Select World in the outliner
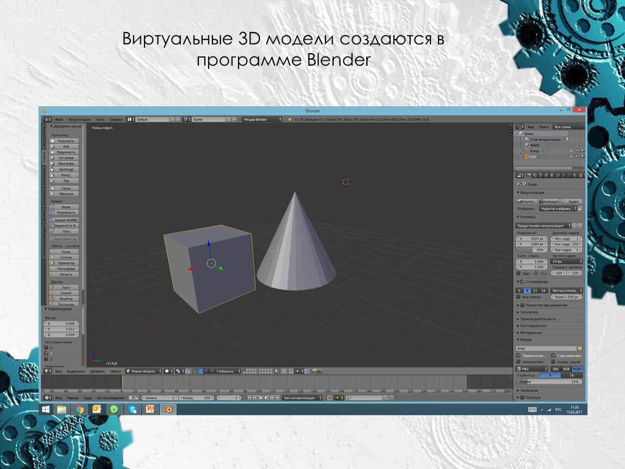Viewport: 625px width, 469px height. [x=534, y=145]
